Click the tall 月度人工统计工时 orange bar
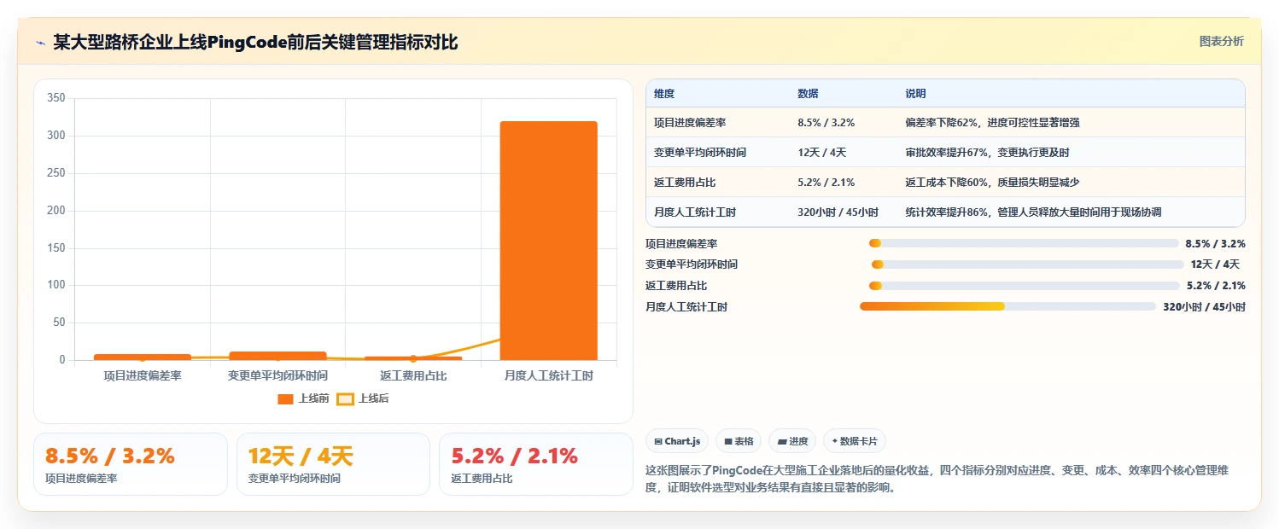 click(548, 241)
